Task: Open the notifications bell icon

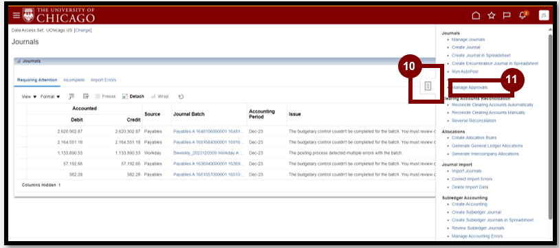Action: [523, 15]
